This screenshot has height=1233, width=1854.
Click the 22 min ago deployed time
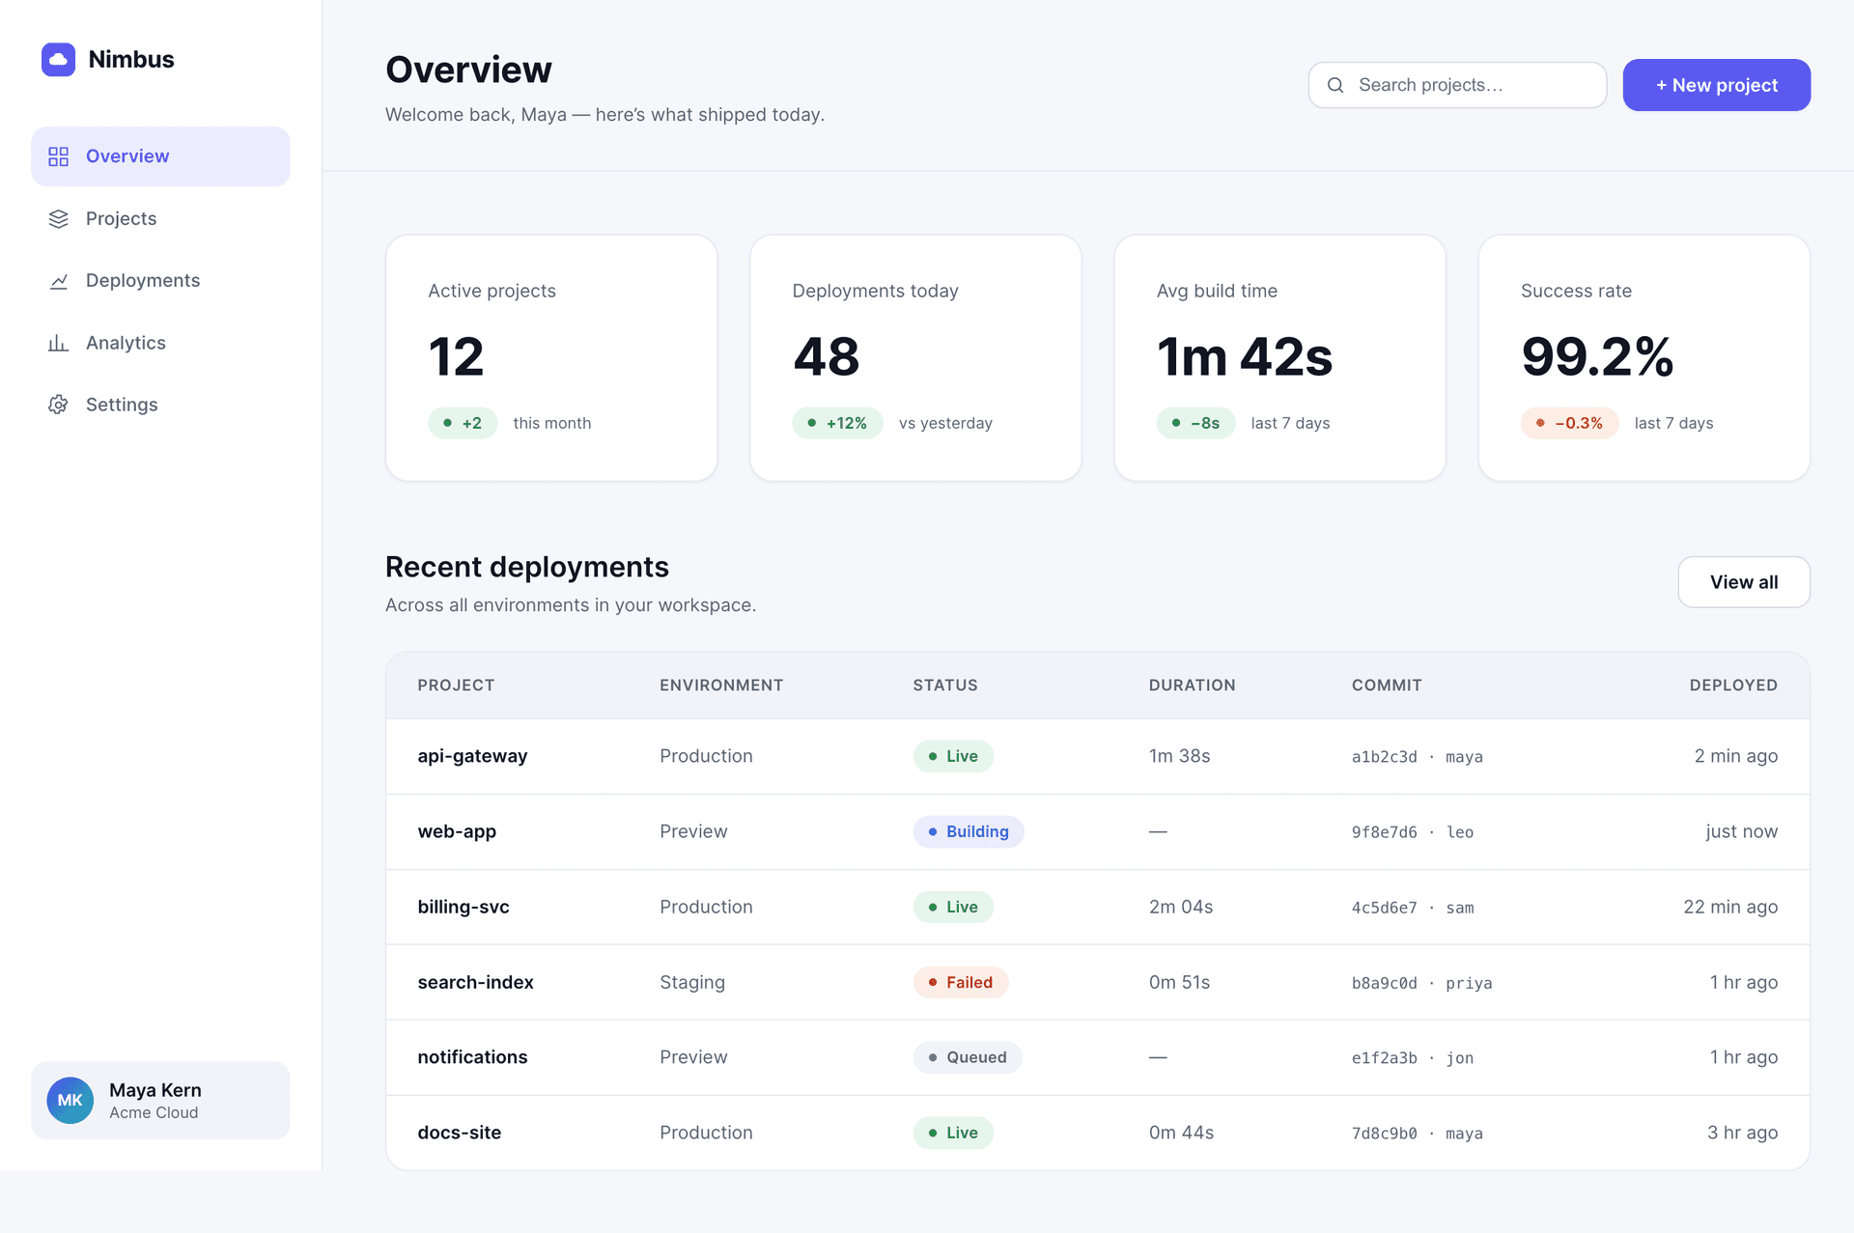(1730, 908)
